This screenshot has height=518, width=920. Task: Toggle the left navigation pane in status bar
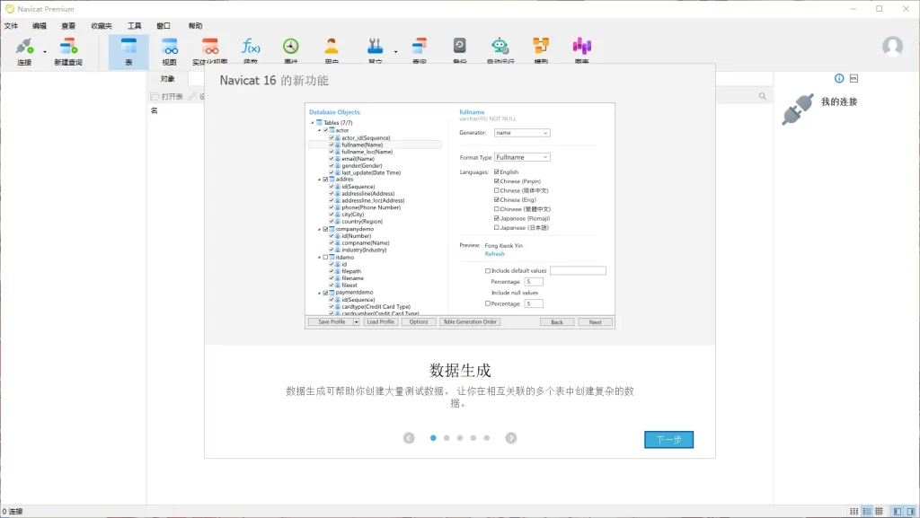[x=898, y=512]
